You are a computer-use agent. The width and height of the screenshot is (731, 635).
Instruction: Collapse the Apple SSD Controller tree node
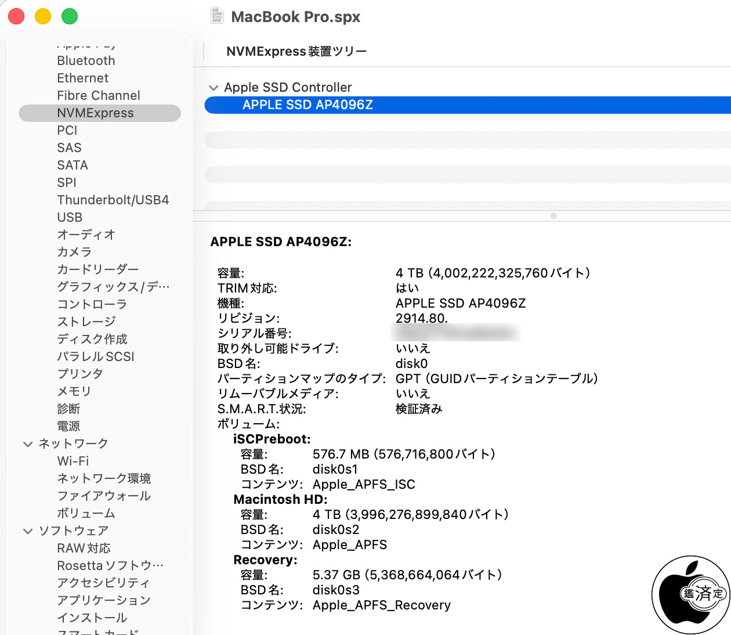click(x=213, y=88)
